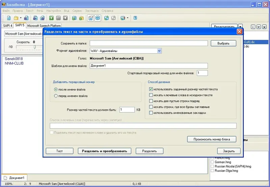Click the dictionary panel 'w' button

pos(259,27)
